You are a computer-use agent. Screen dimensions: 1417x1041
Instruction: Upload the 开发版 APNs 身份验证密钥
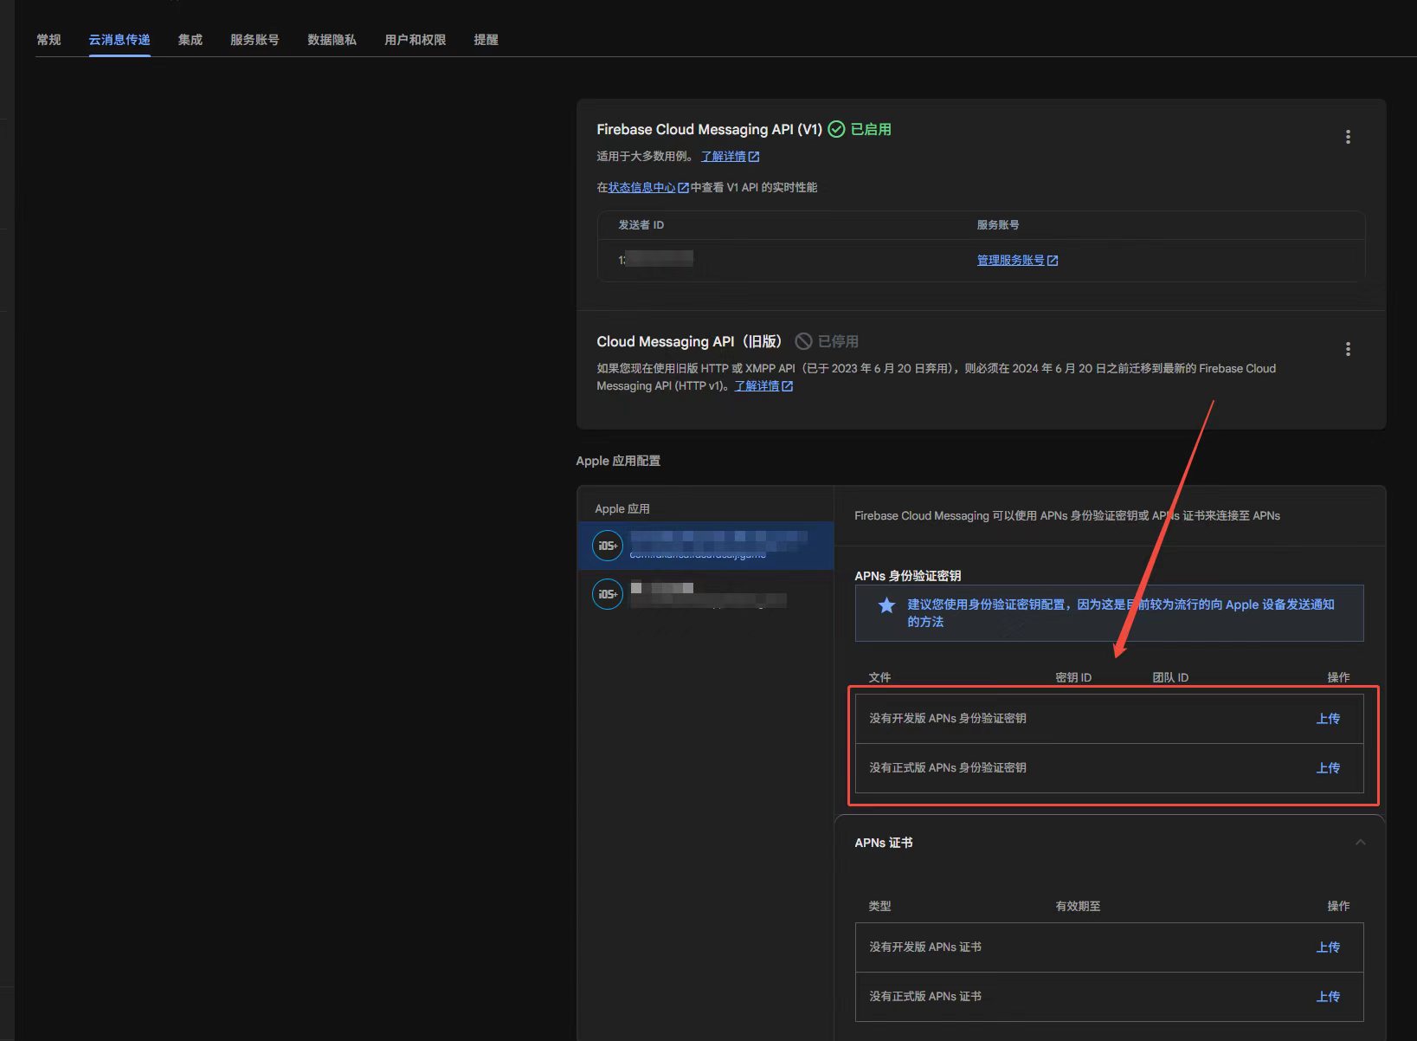click(1327, 719)
